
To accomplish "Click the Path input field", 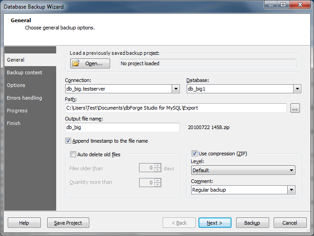I will 176,108.
